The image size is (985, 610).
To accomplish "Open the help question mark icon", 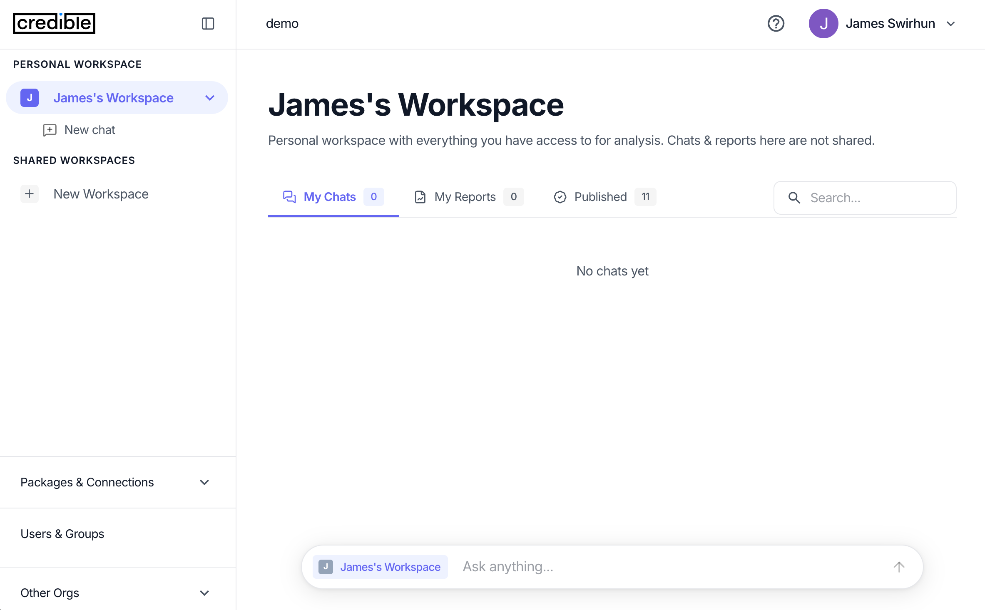I will [x=776, y=24].
